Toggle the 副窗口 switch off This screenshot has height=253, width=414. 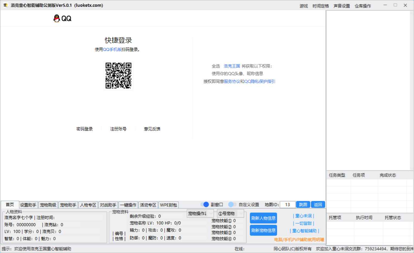206,204
